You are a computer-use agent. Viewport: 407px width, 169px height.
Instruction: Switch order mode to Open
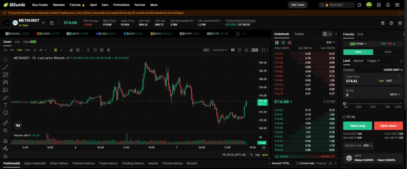click(x=358, y=52)
